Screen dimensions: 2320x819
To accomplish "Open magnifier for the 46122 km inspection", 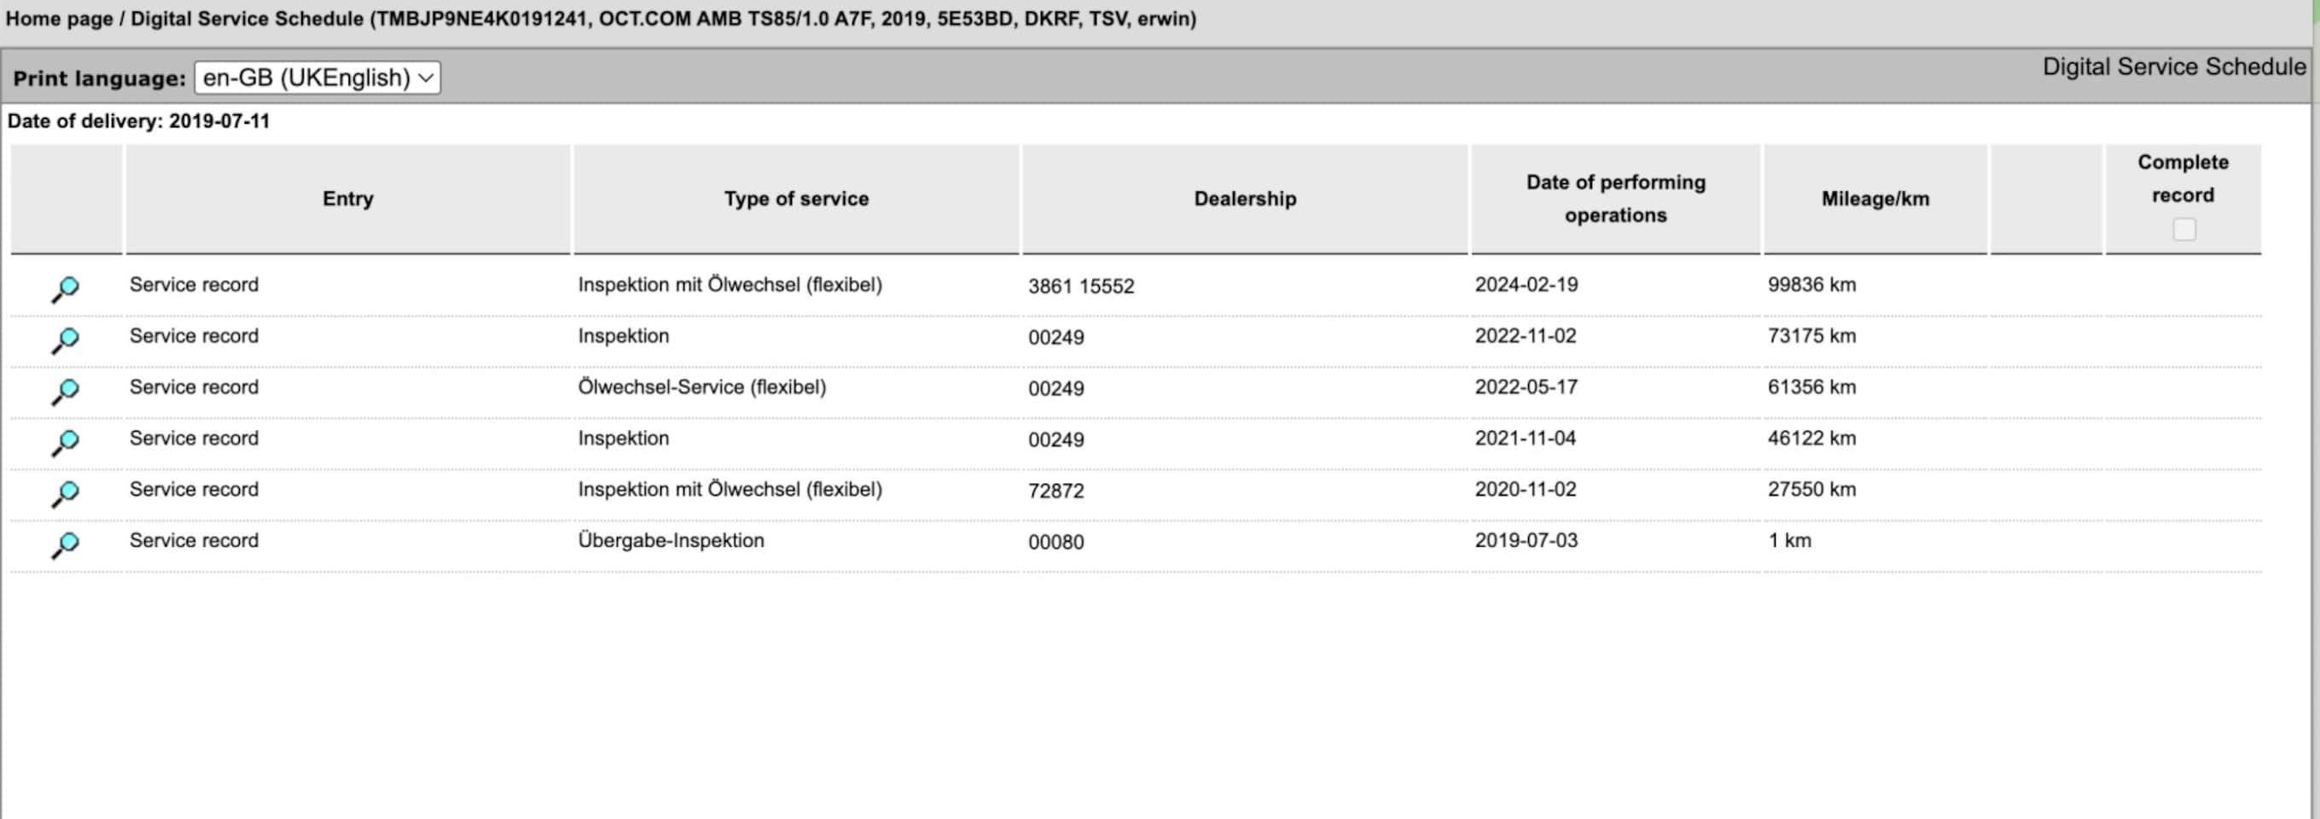I will pyautogui.click(x=65, y=442).
